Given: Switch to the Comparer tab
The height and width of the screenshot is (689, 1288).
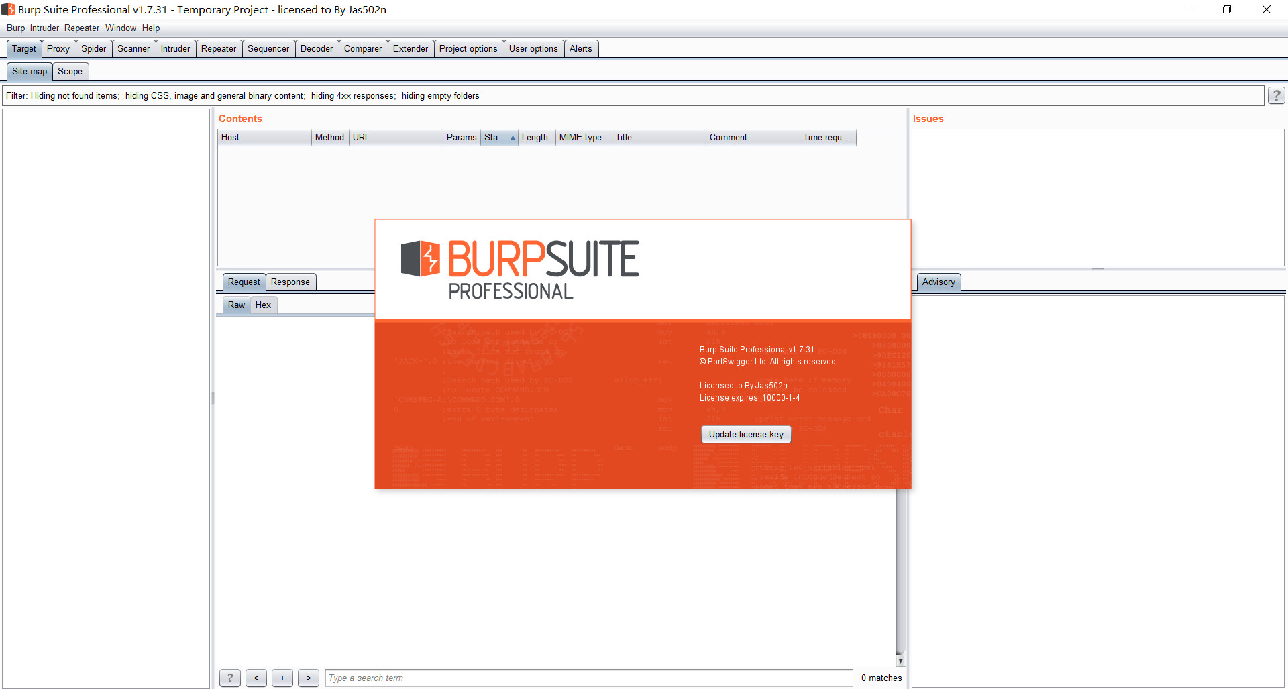Looking at the screenshot, I should [x=363, y=49].
